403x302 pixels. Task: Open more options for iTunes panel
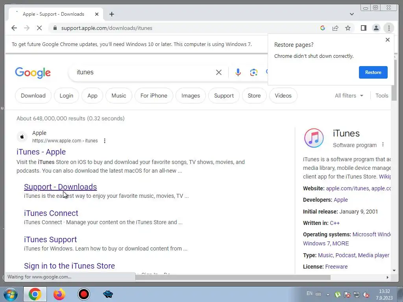pos(383,145)
